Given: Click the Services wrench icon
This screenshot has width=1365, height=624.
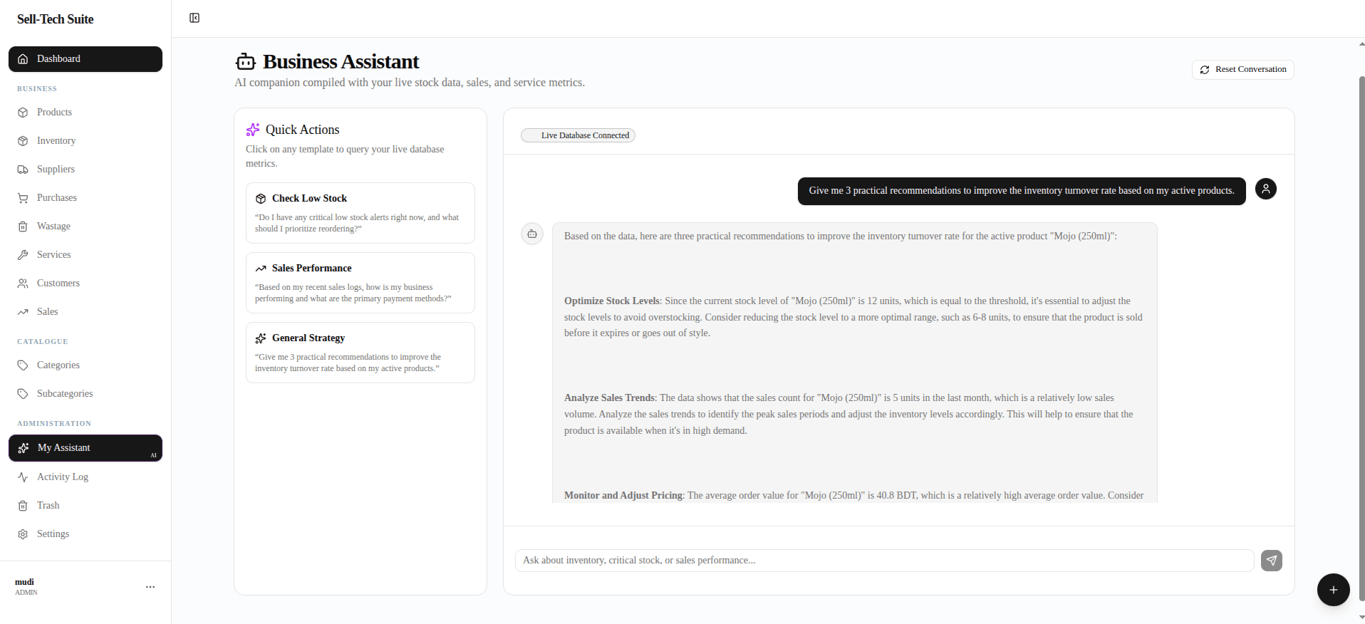Looking at the screenshot, I should [23, 255].
